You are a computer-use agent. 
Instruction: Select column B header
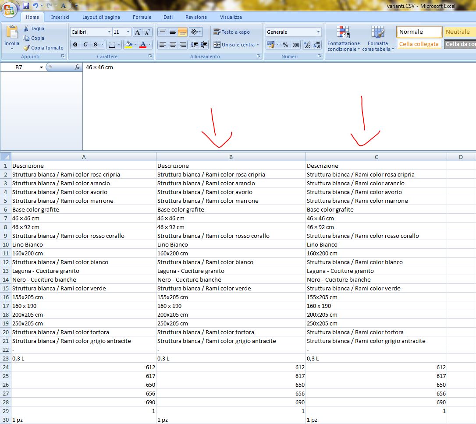coord(231,157)
